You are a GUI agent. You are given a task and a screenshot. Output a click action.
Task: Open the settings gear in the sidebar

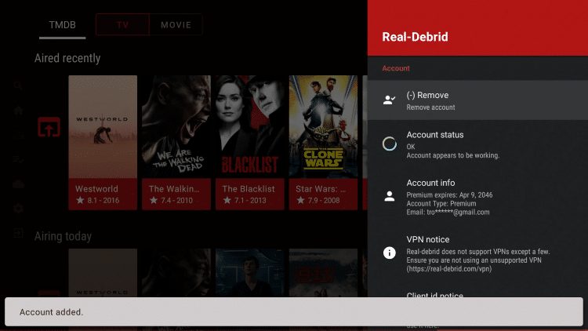tap(18, 209)
